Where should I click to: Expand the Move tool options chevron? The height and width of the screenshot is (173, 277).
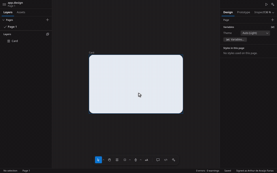(x=104, y=160)
